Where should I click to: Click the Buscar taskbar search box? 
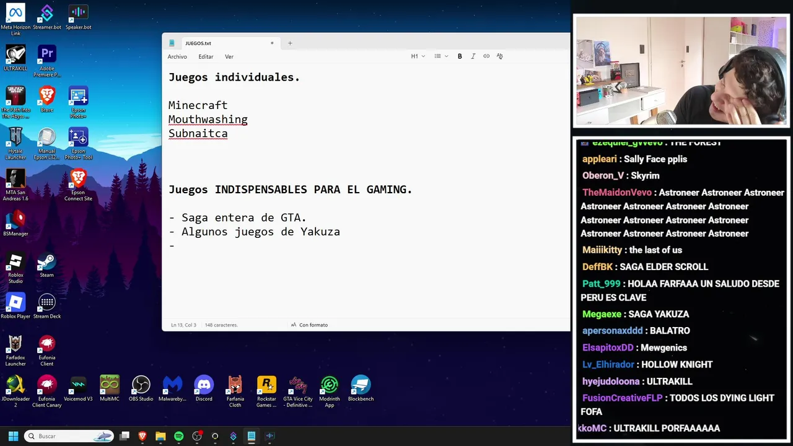click(69, 436)
